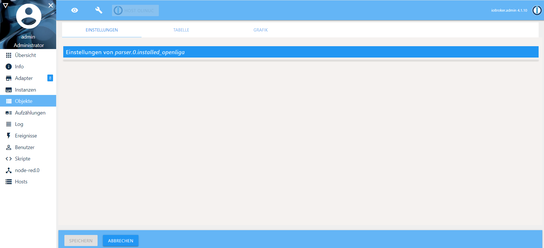
Task: Go to Übersicht menu entry
Action: click(28, 55)
